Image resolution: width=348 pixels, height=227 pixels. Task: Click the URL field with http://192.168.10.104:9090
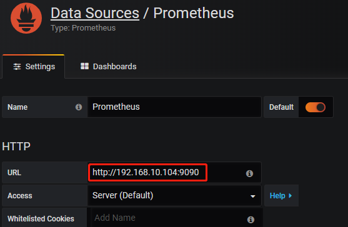(x=174, y=173)
